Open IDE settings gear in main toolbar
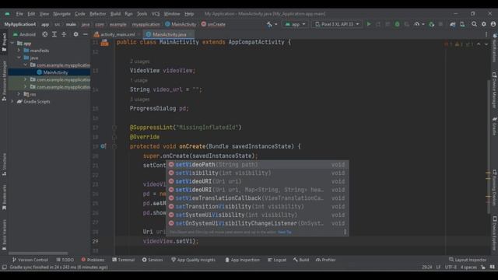Screen dimensions: 498x280 pos(484,24)
